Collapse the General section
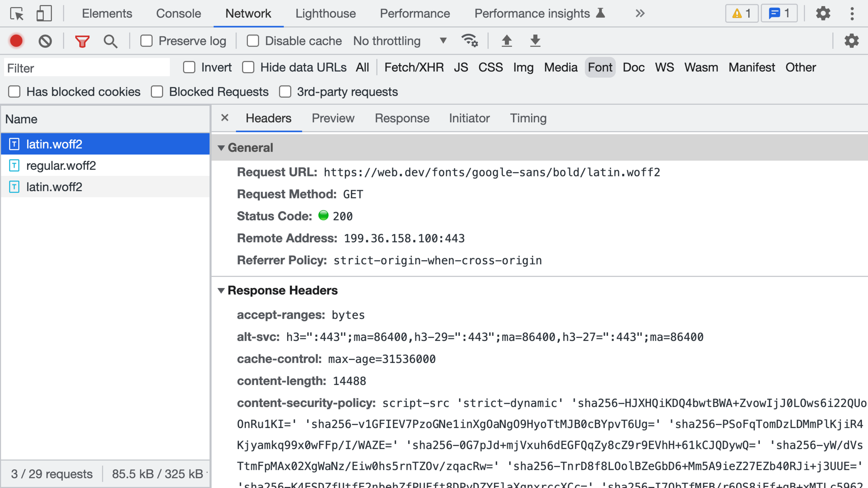Image resolution: width=868 pixels, height=488 pixels. tap(221, 147)
